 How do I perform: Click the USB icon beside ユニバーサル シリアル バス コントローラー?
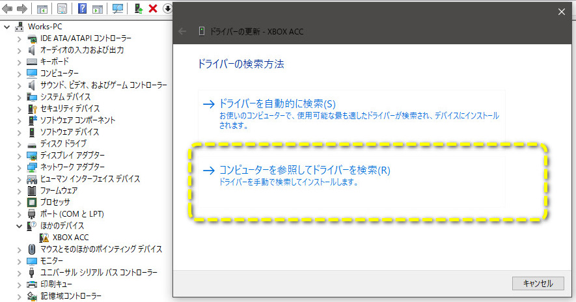(x=32, y=273)
